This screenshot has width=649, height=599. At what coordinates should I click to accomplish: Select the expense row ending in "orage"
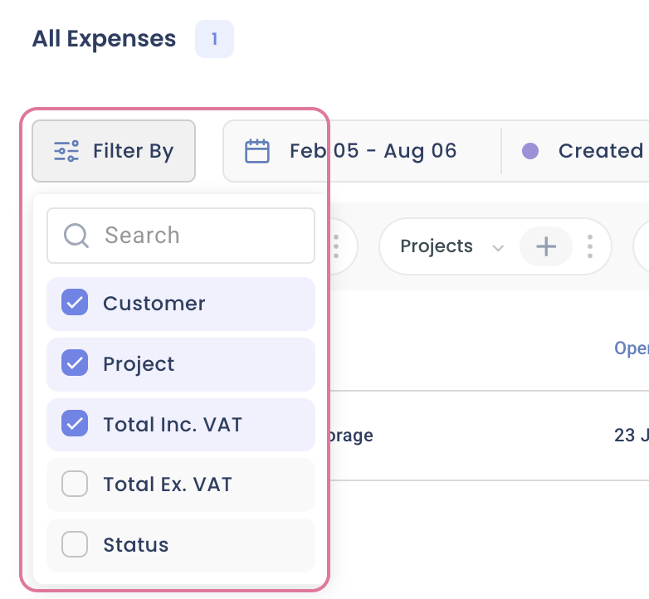(x=353, y=436)
